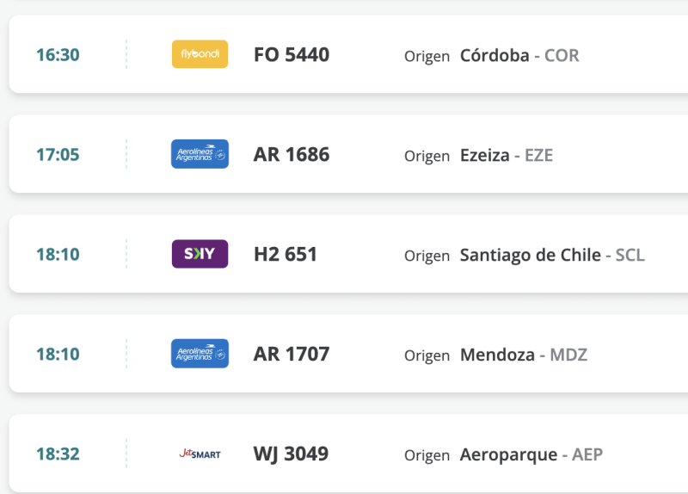This screenshot has height=494, width=688.
Task: Click origin Mendoza - MDZ
Action: click(x=524, y=355)
